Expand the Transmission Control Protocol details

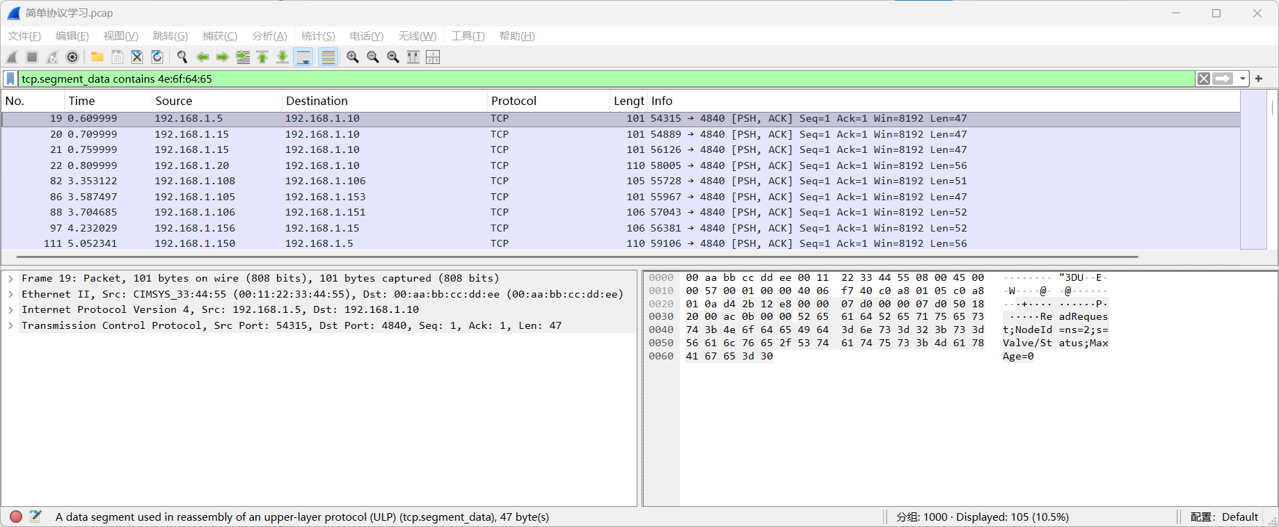tap(11, 326)
